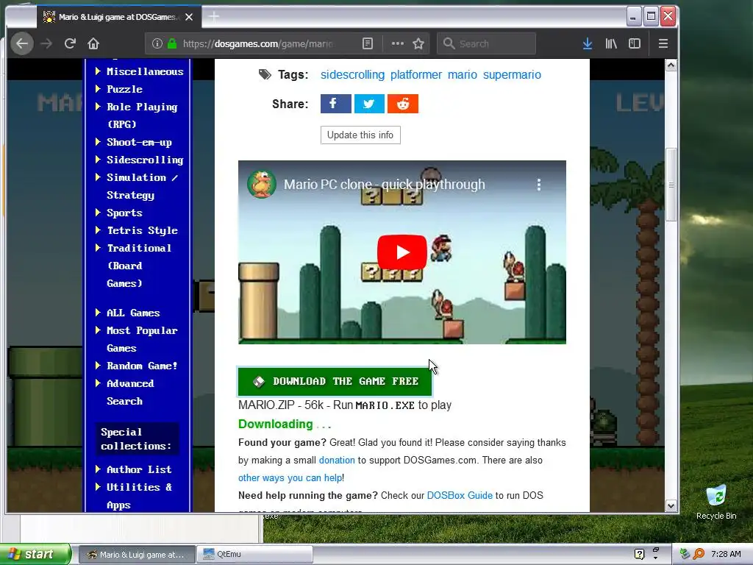Click the vertical scrollbar thumb

[671, 185]
